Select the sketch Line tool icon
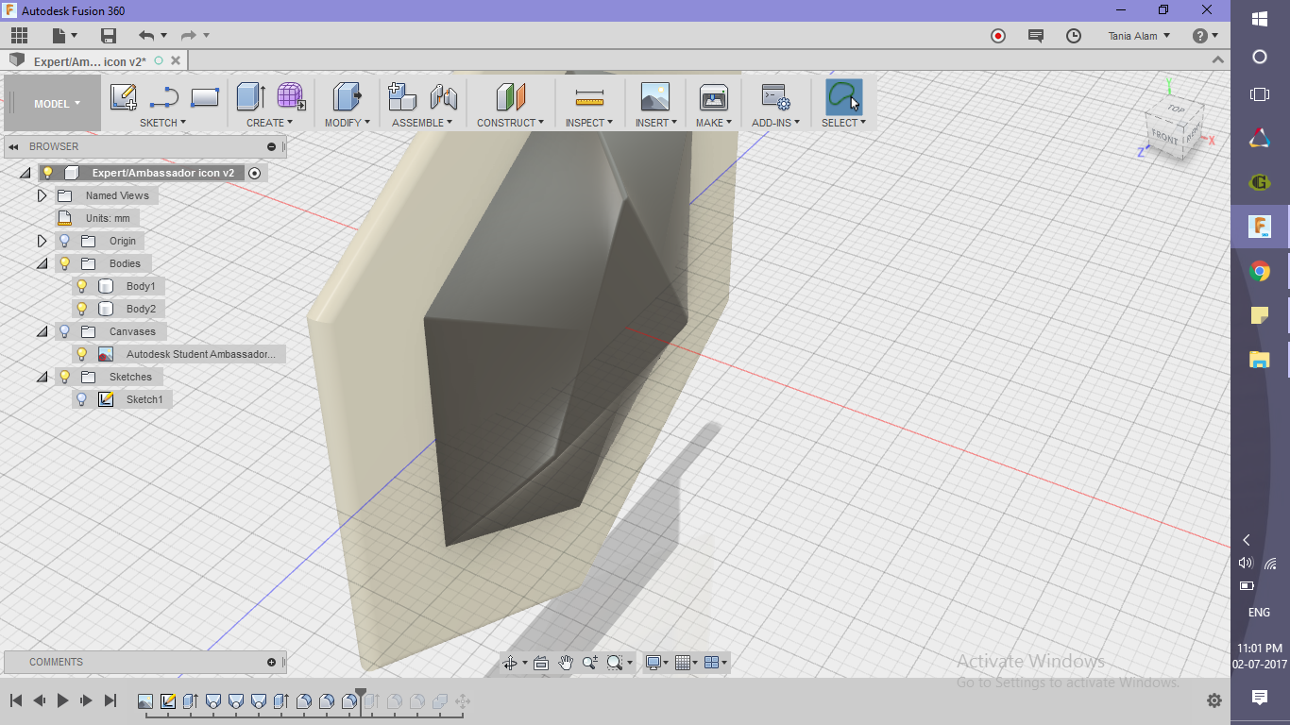This screenshot has height=725, width=1290. [x=164, y=97]
